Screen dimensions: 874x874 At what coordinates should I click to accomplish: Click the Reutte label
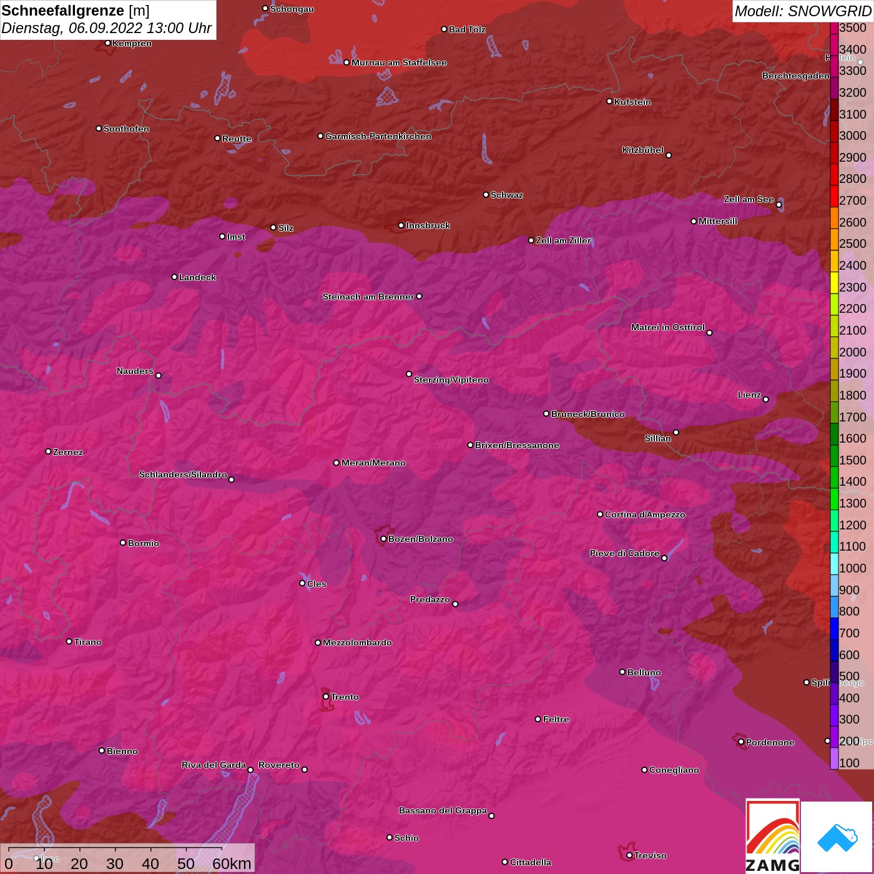[x=237, y=139]
